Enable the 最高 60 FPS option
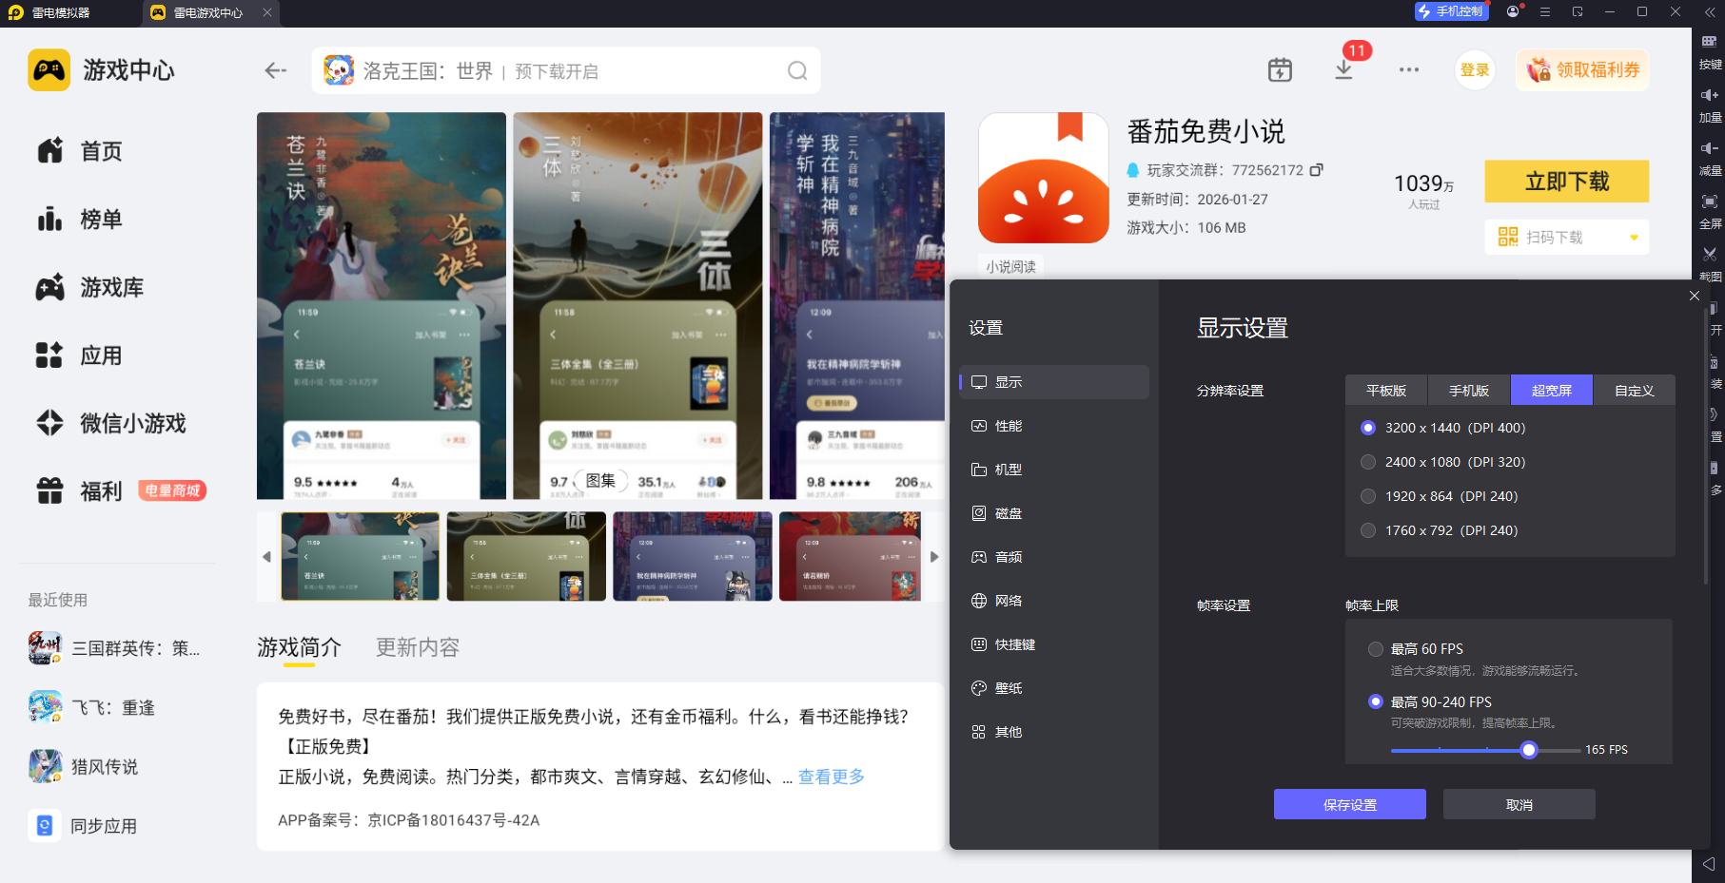 coord(1376,649)
